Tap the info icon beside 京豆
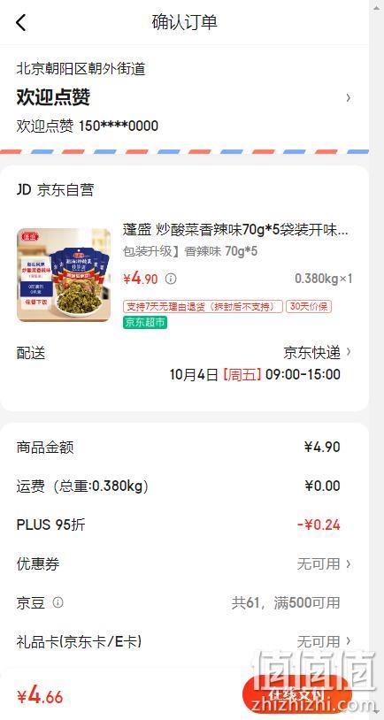Image resolution: width=384 pixels, height=720 pixels. coord(58,602)
